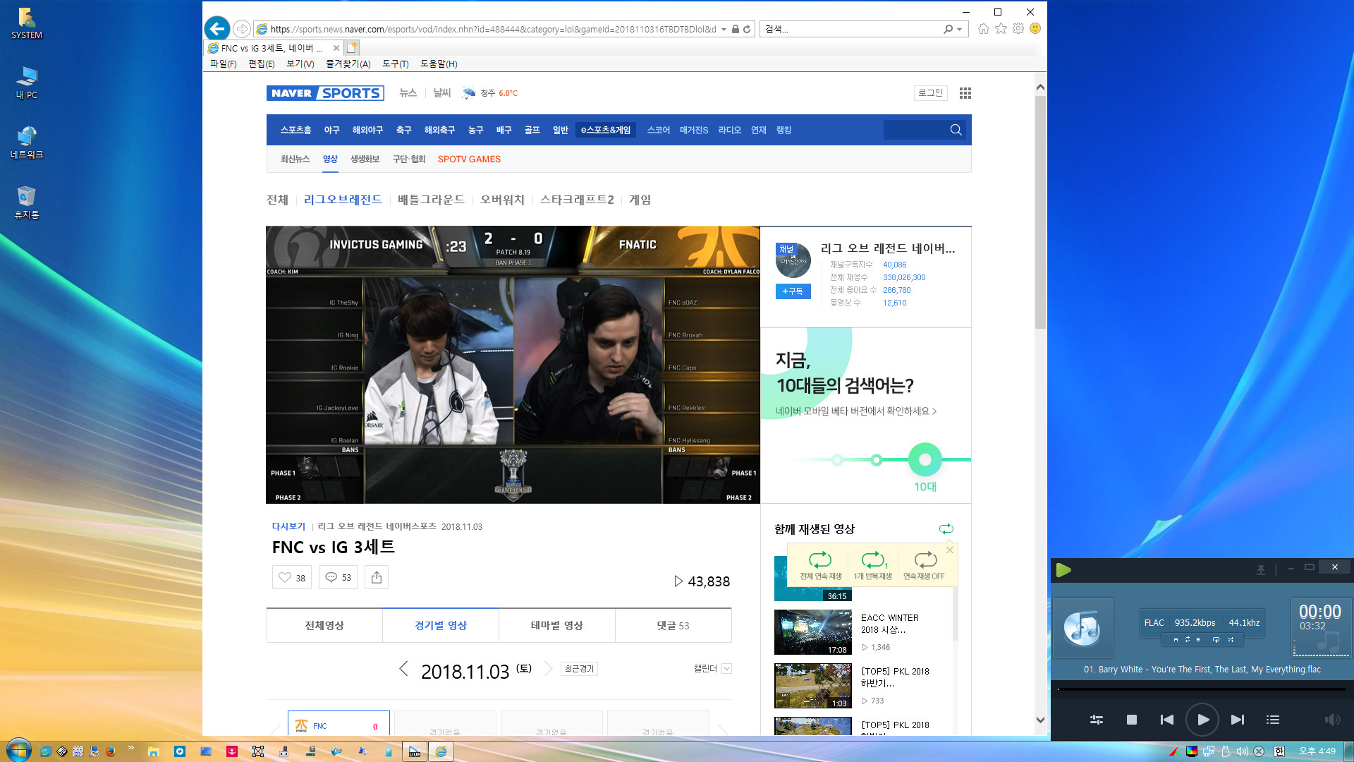Image resolution: width=1354 pixels, height=762 pixels.
Task: Go to previous date chevron
Action: pyautogui.click(x=403, y=669)
